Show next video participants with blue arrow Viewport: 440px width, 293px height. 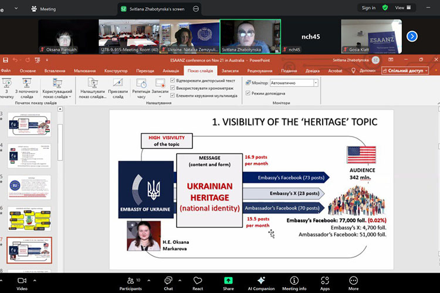pos(412,36)
